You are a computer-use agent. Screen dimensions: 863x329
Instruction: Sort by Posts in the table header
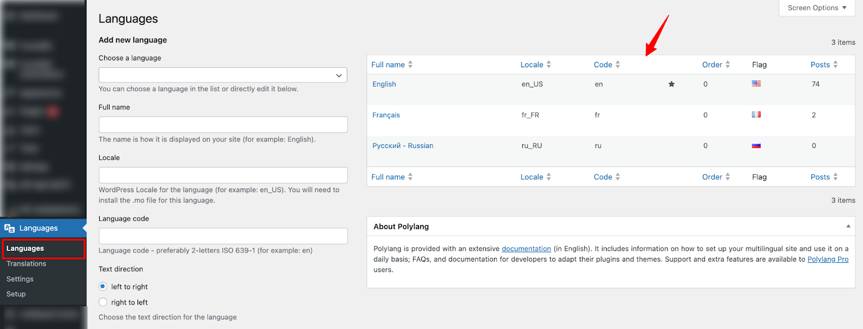point(824,65)
